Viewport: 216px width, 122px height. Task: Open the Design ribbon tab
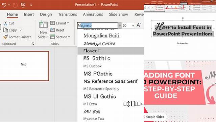(x=46, y=14)
